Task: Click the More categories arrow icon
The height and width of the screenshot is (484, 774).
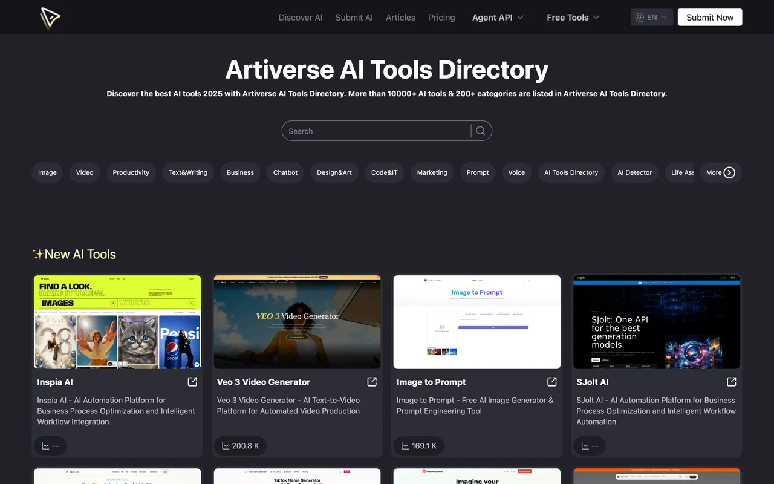Action: (730, 172)
